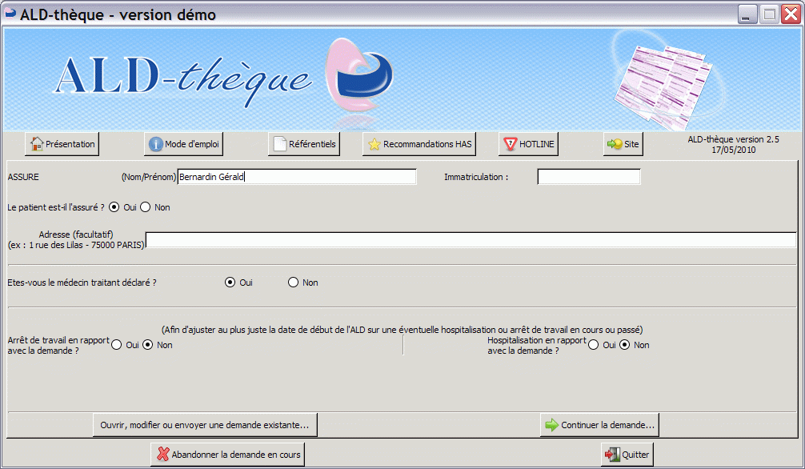Image resolution: width=805 pixels, height=469 pixels.
Task: Open the Mode d'emploi help button
Action: point(184,144)
